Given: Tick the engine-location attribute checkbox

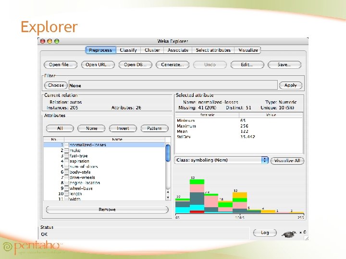Looking at the screenshot, I should (67, 183).
